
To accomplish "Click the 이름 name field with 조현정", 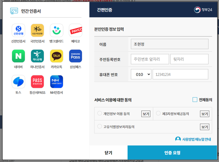I will (170, 44).
